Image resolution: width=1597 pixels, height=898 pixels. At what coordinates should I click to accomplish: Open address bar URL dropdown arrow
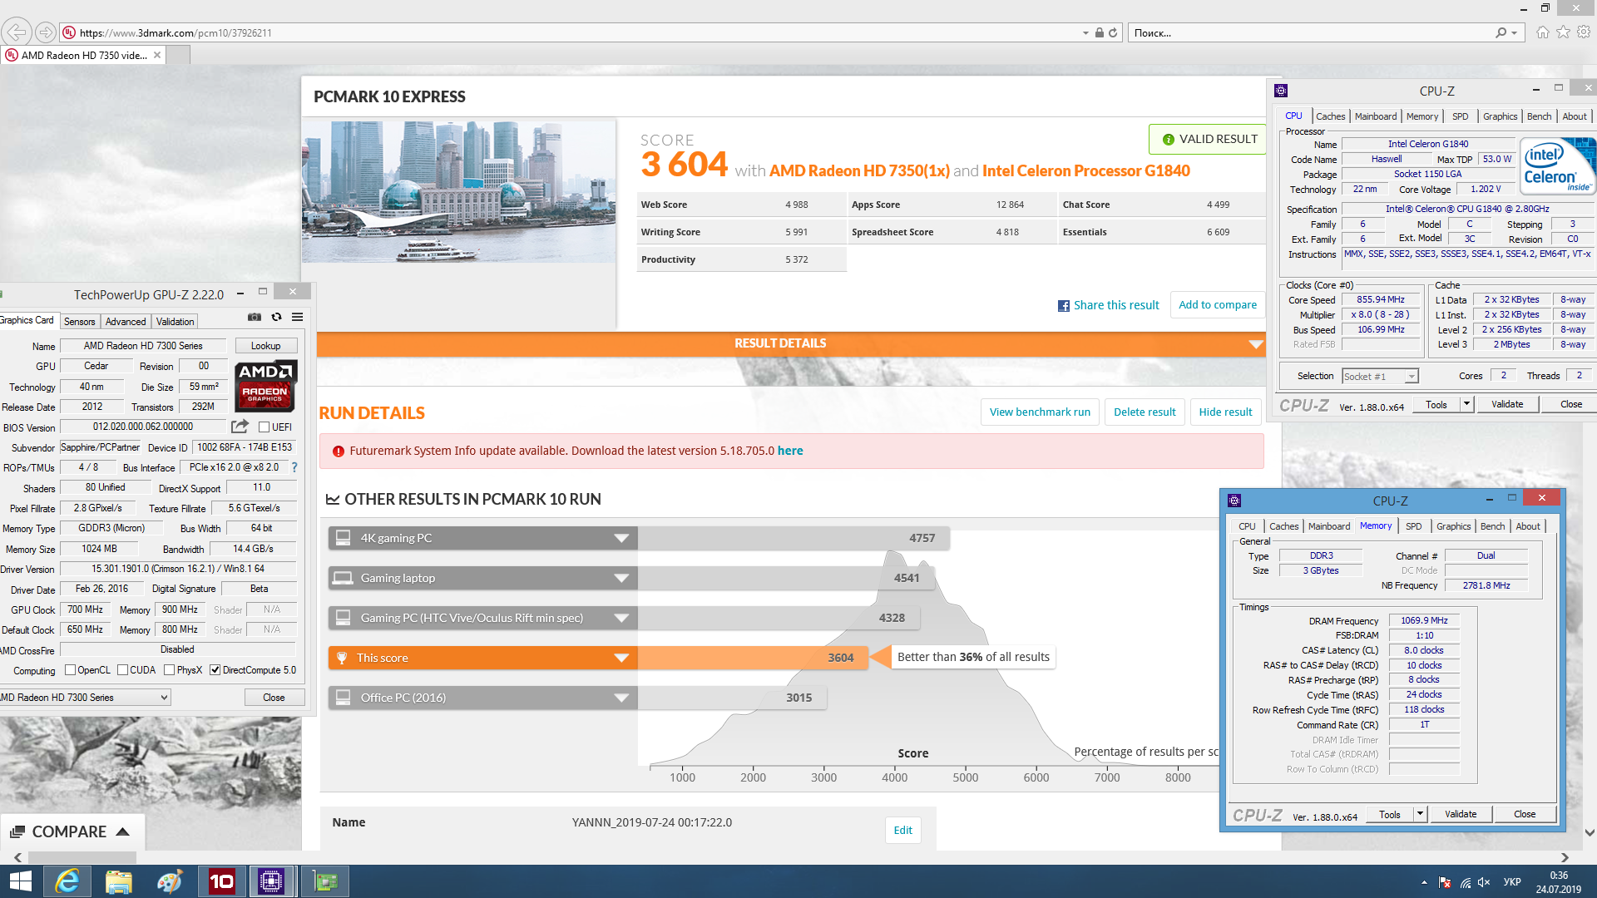coord(1085,33)
